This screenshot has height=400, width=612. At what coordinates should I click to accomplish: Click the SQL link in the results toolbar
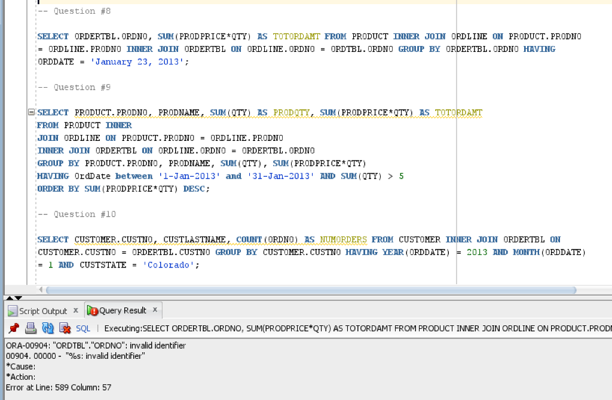pyautogui.click(x=82, y=328)
